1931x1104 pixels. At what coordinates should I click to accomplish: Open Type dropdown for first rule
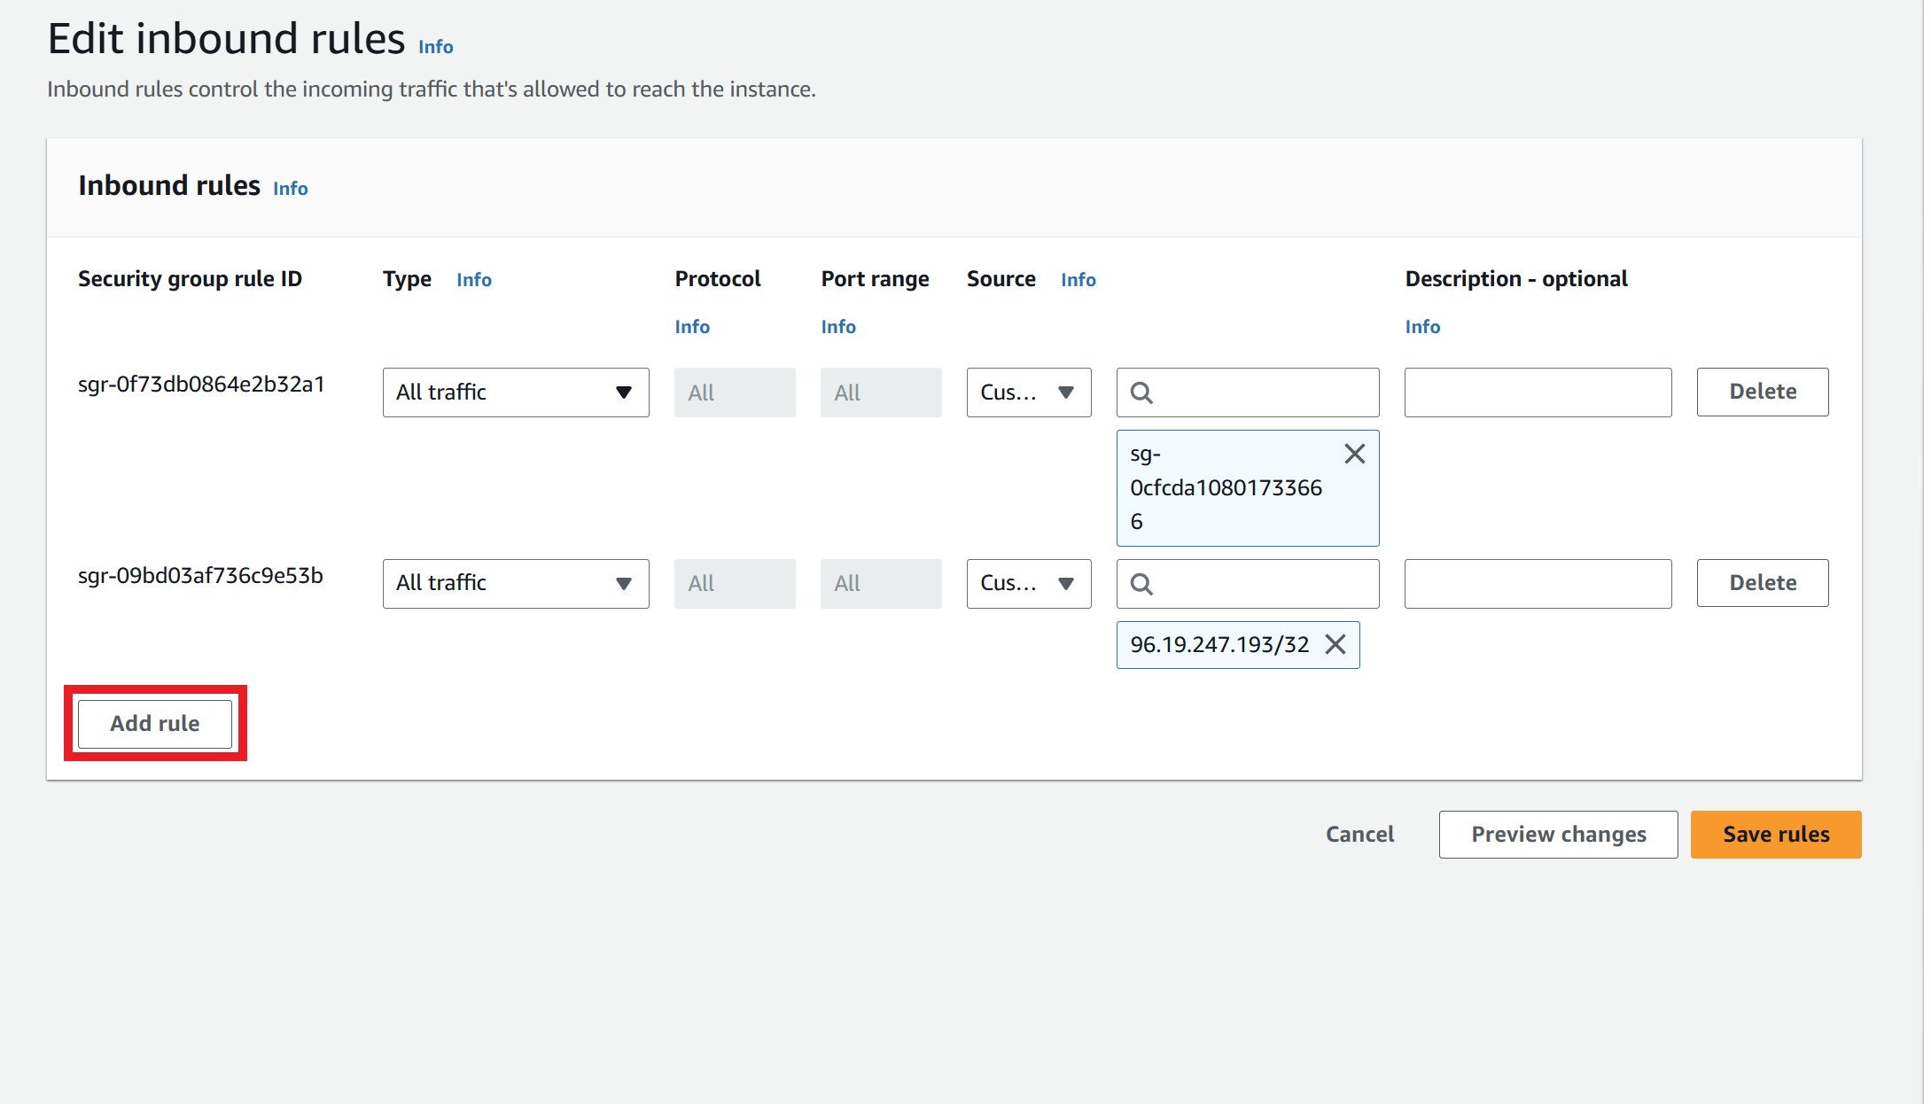click(x=515, y=393)
